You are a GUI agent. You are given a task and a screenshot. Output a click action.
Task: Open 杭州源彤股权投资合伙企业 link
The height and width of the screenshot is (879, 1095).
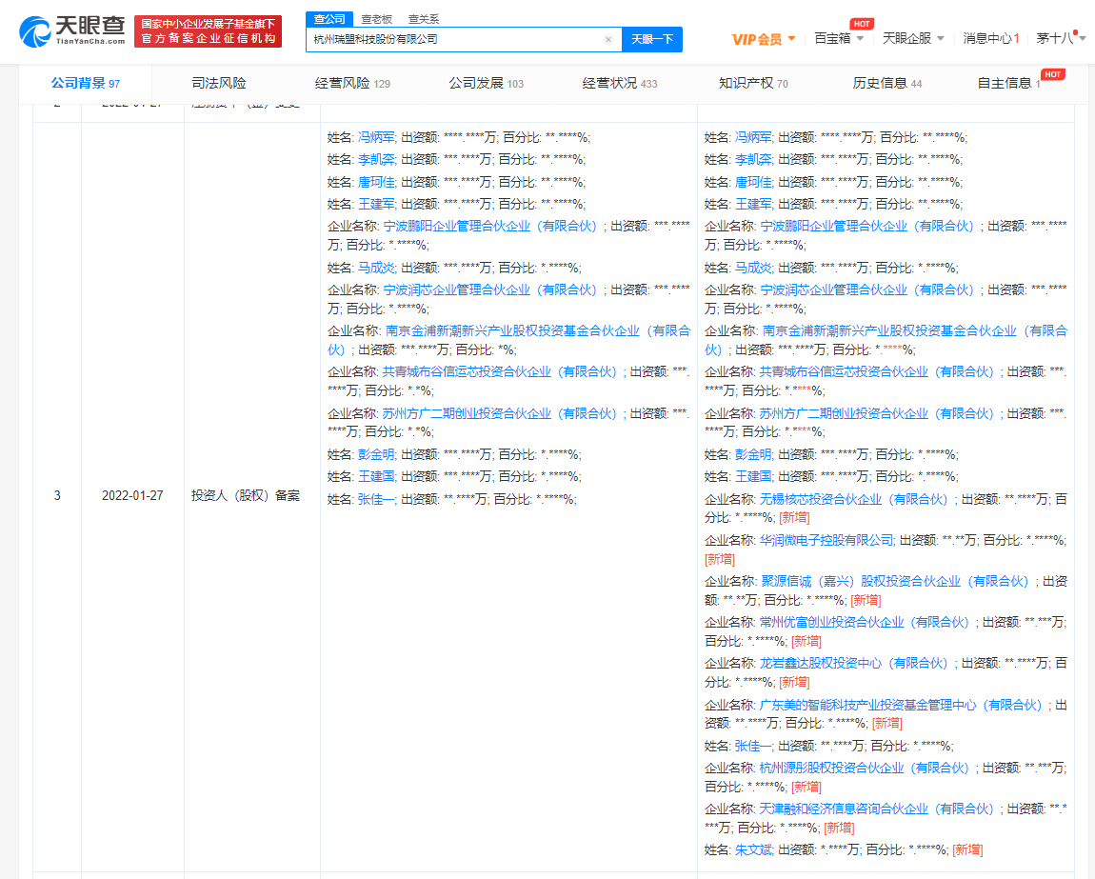point(865,768)
